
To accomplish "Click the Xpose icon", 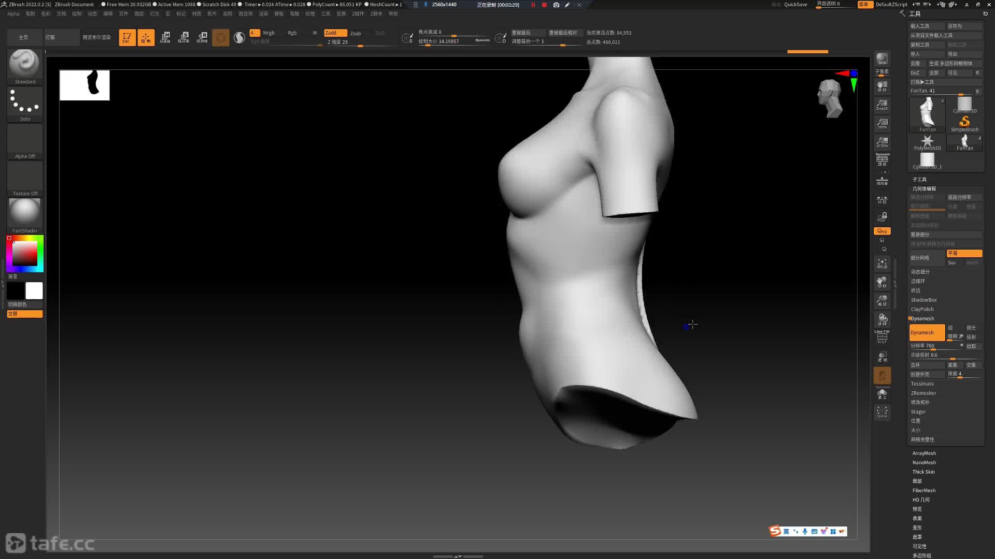I will tap(882, 412).
